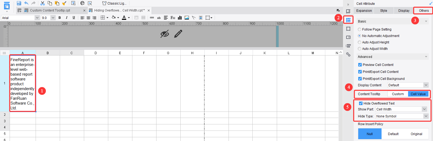This screenshot has height=141, width=433.
Task: Disable Hide Overflowed Text checkbox
Action: tap(361, 103)
